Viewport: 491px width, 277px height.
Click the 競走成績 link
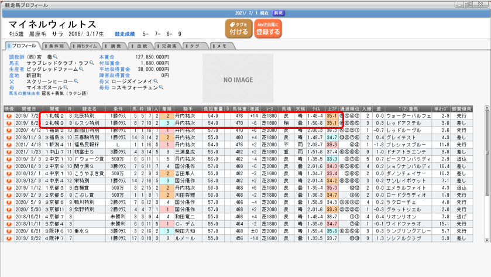pos(125,35)
